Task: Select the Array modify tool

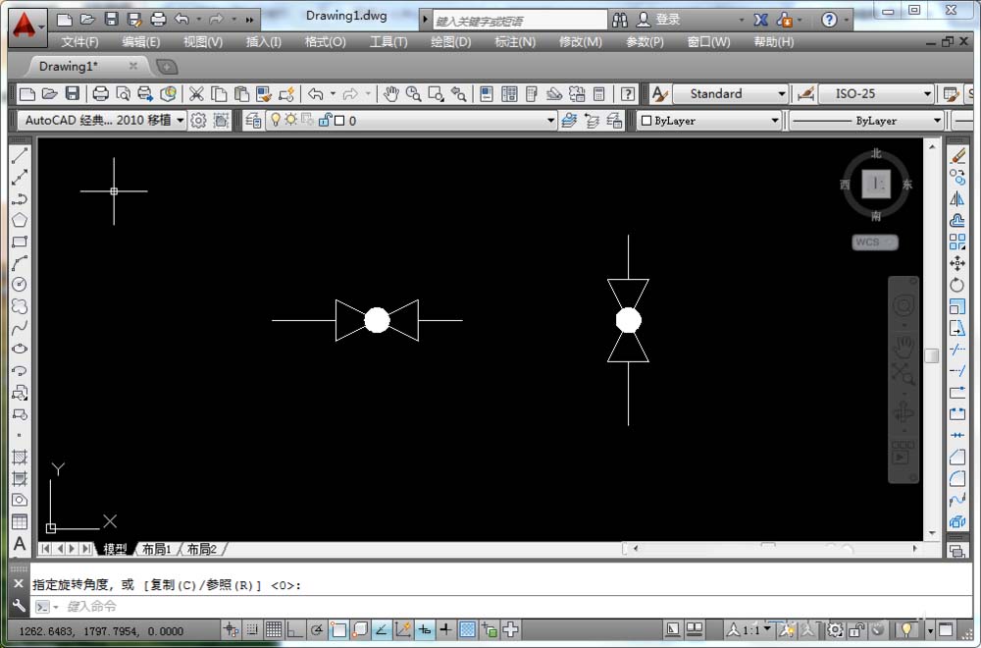Action: coord(957,242)
